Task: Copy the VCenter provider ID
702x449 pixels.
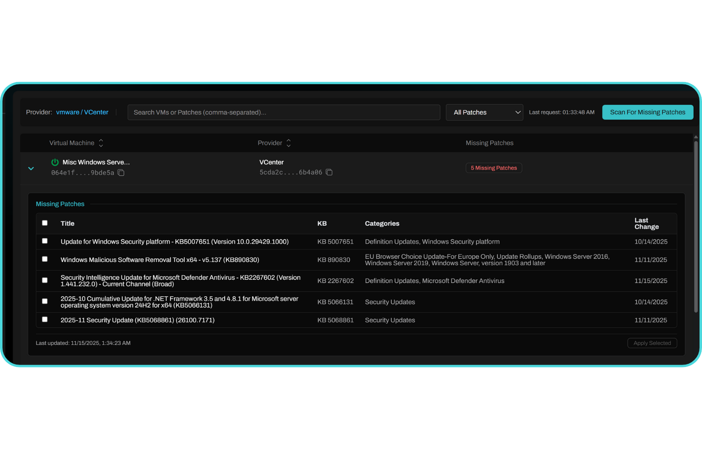Action: [329, 172]
